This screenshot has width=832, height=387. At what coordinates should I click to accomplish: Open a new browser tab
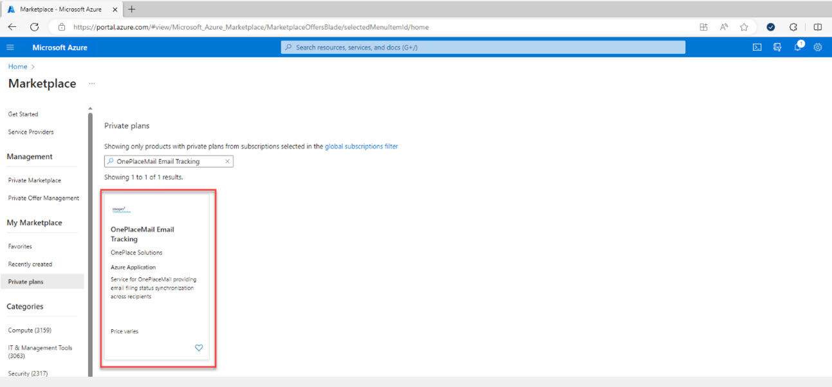[x=132, y=9]
